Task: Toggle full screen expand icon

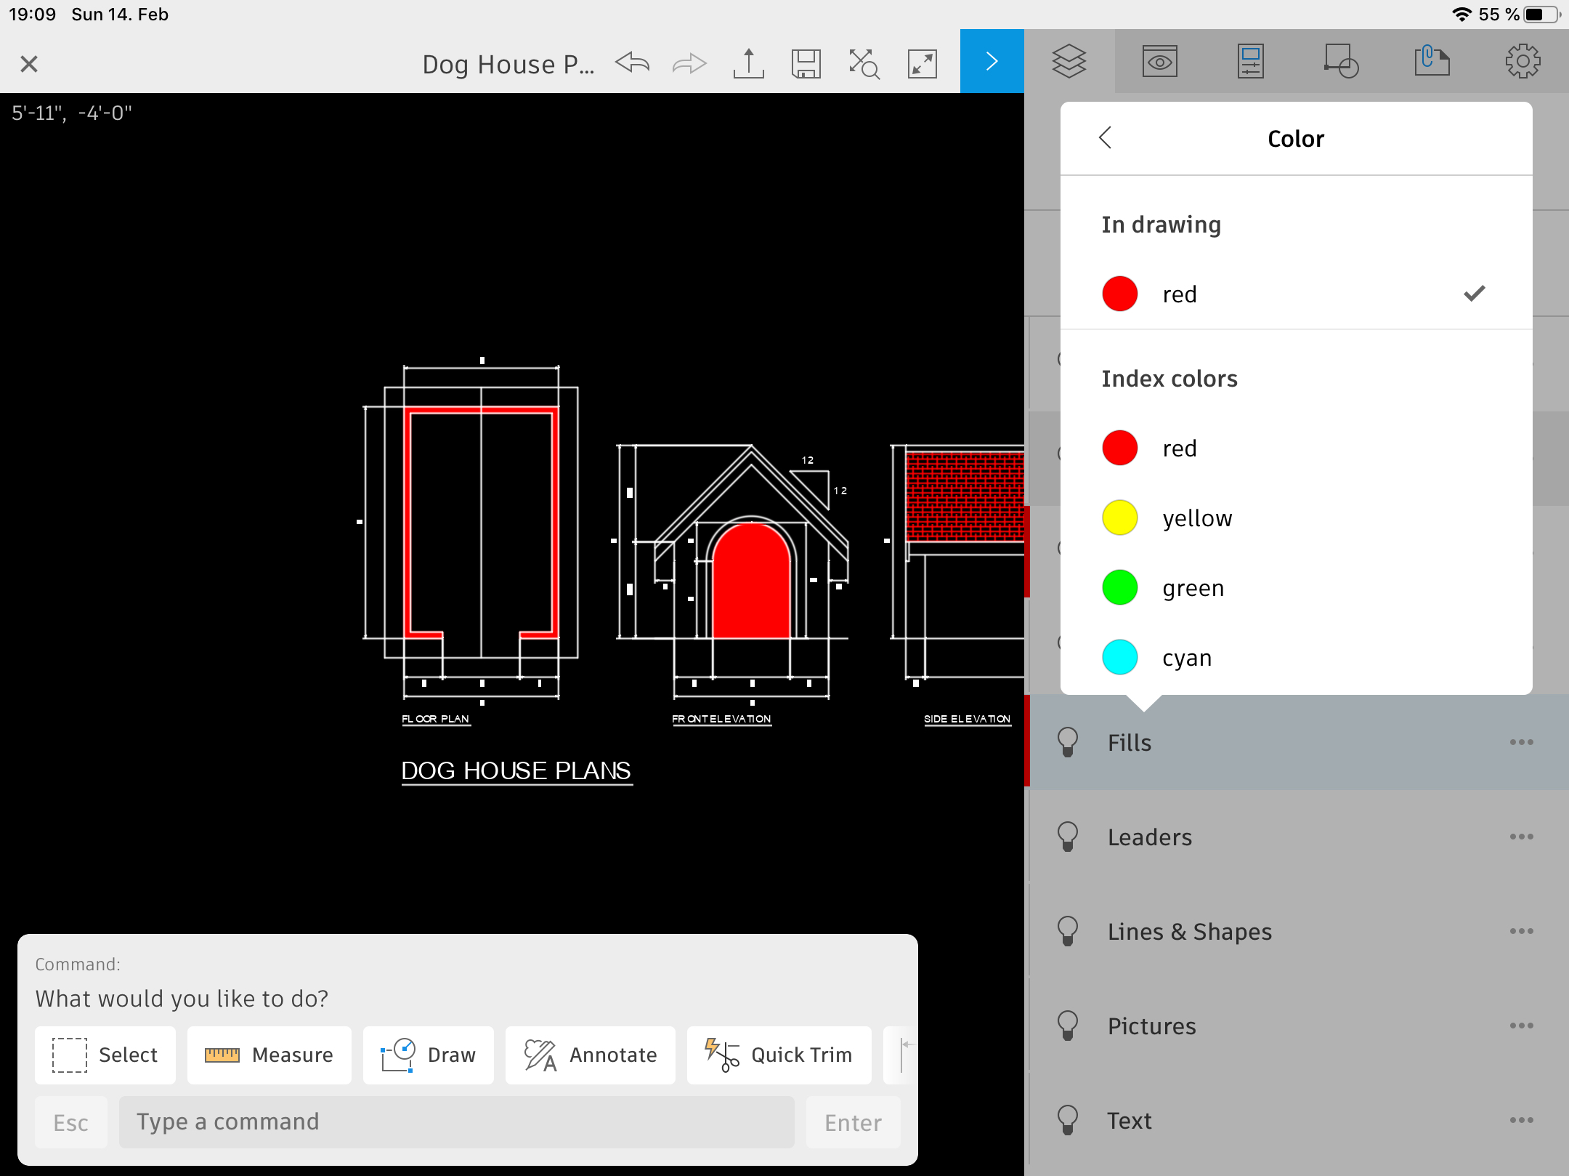Action: click(x=922, y=63)
